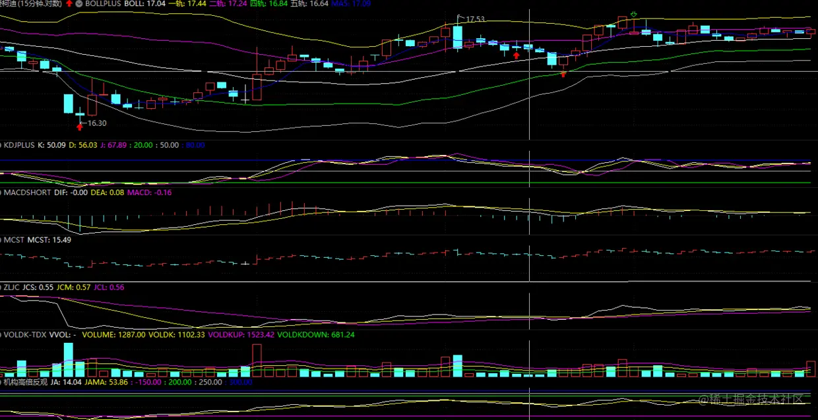
Task: Click the K: 50.09 value
Action: pos(51,145)
